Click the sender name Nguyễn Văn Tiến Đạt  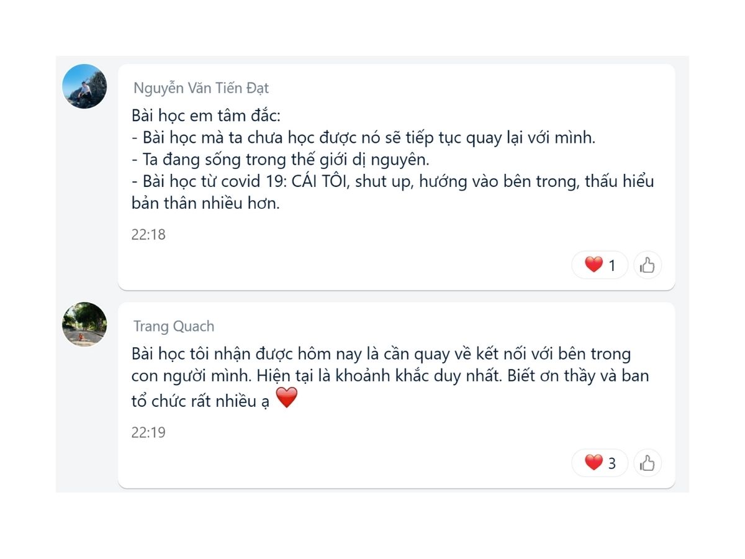[x=201, y=88]
